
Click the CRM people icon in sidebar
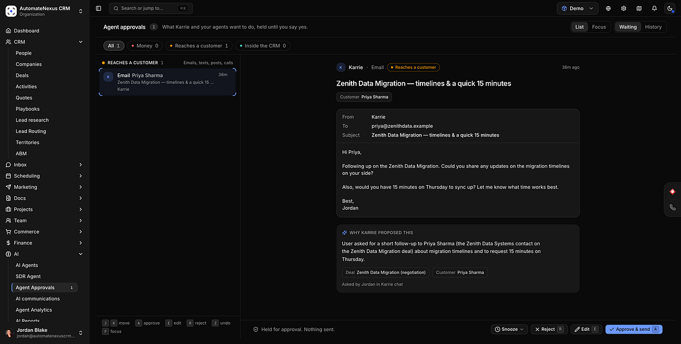(x=8, y=42)
